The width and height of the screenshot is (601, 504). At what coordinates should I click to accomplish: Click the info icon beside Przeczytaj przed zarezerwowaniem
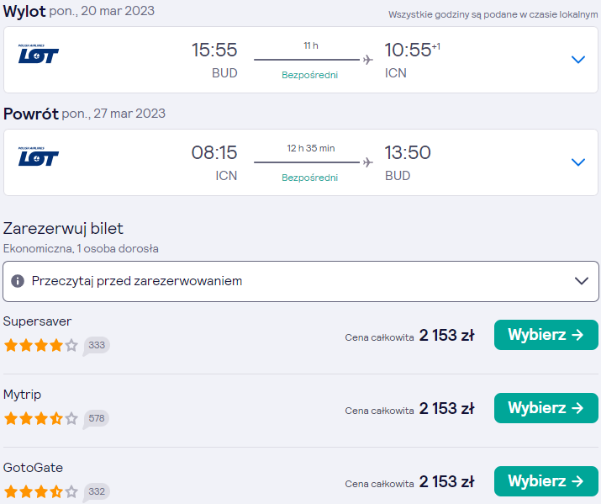(x=18, y=281)
